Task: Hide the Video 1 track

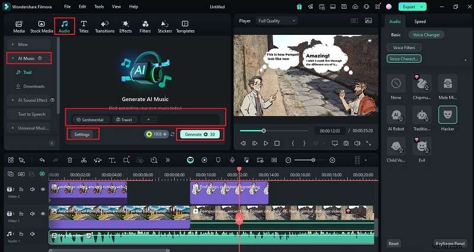Action: 43,214
